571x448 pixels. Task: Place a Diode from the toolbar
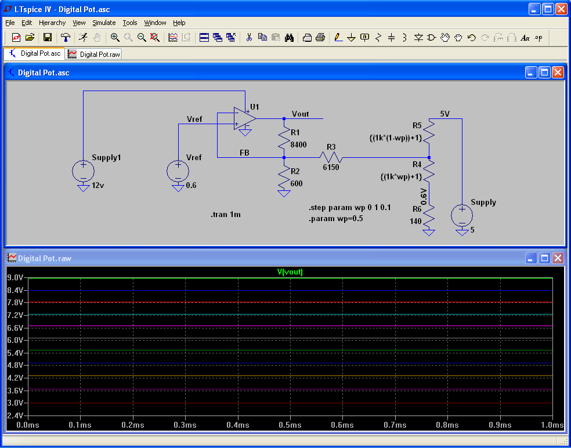418,37
